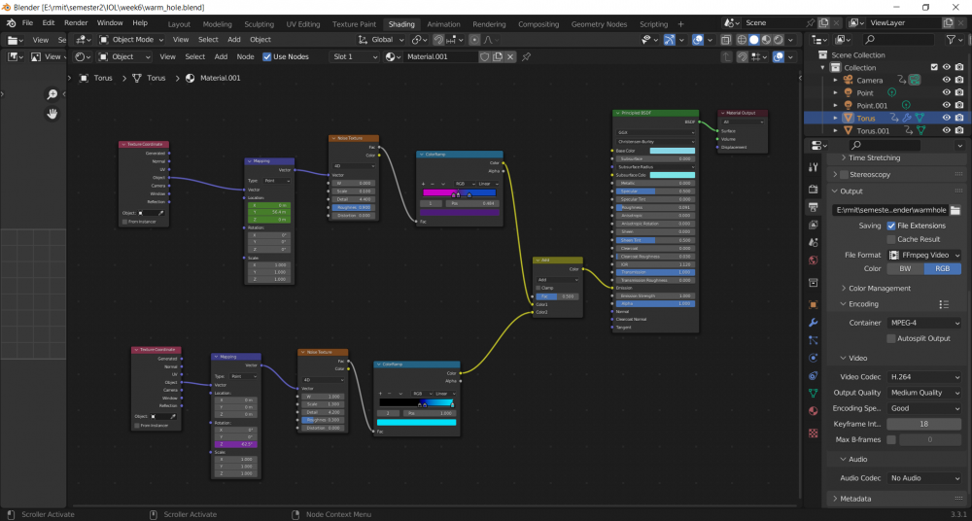Open the Object Data green triangle tab

[x=814, y=394]
